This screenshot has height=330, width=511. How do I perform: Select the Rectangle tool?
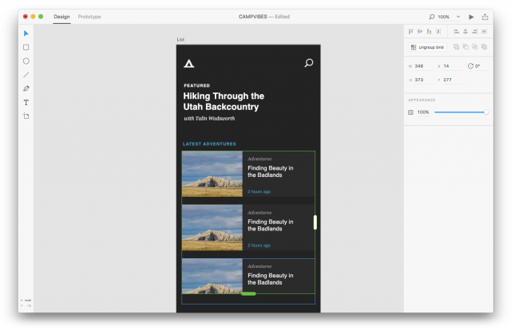(x=26, y=47)
